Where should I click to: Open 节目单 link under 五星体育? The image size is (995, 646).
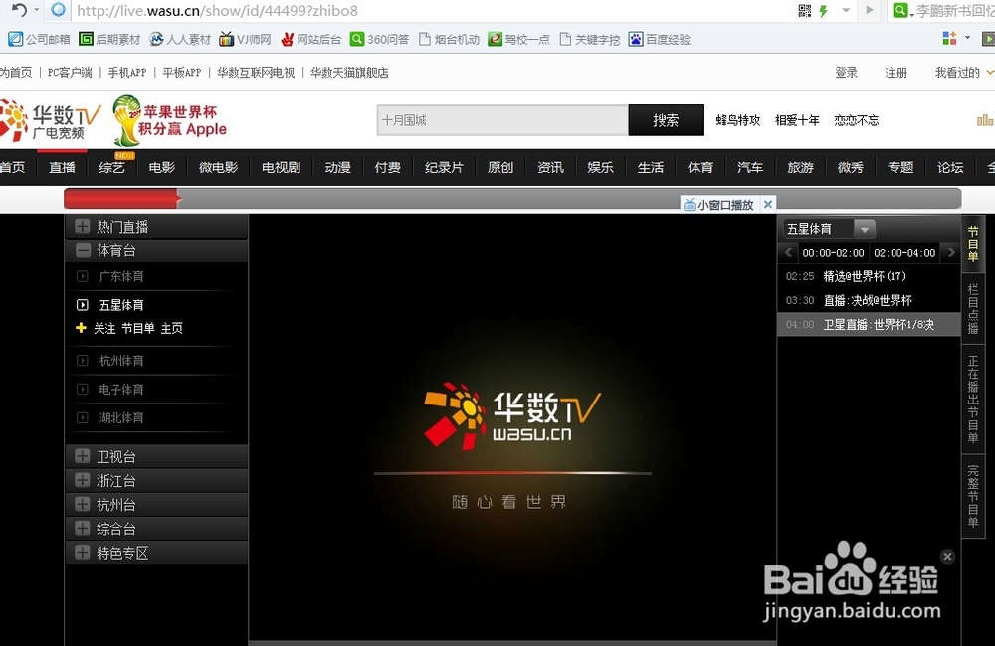(x=137, y=328)
